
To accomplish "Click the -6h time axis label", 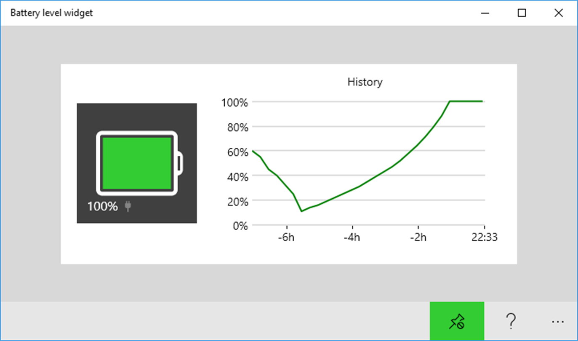I will point(285,237).
